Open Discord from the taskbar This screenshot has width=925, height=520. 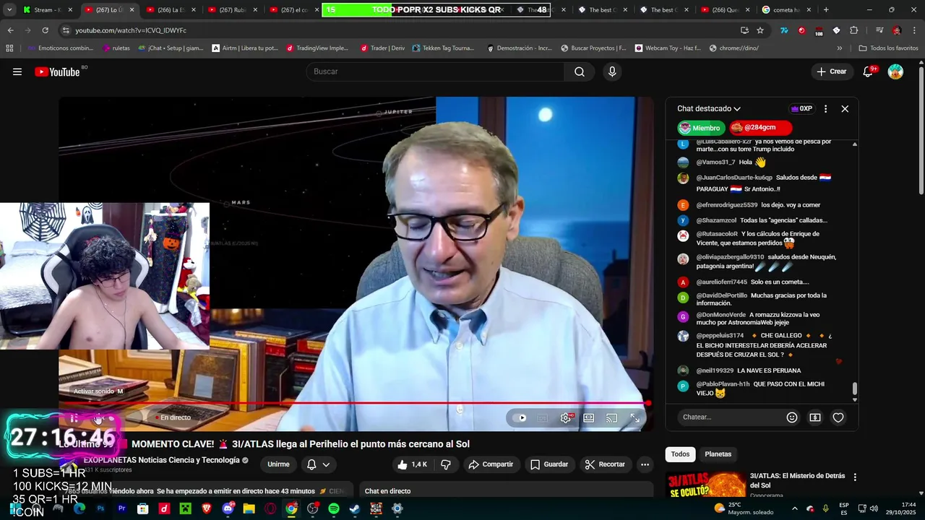pos(228,508)
